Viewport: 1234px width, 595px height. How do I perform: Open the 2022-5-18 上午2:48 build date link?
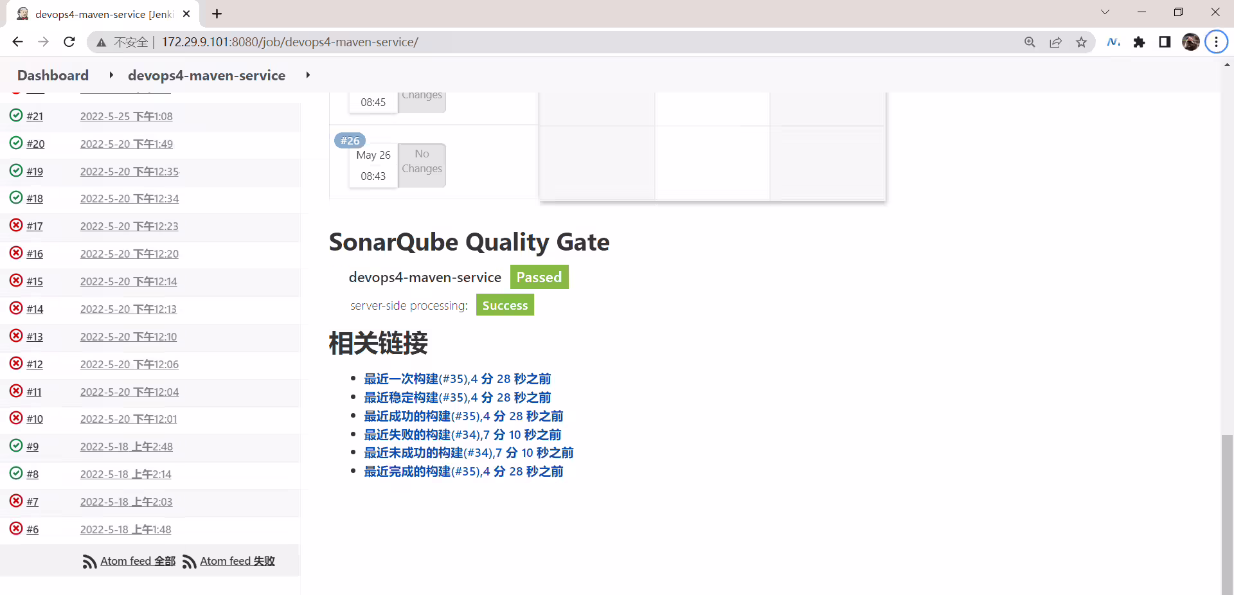pos(127,447)
